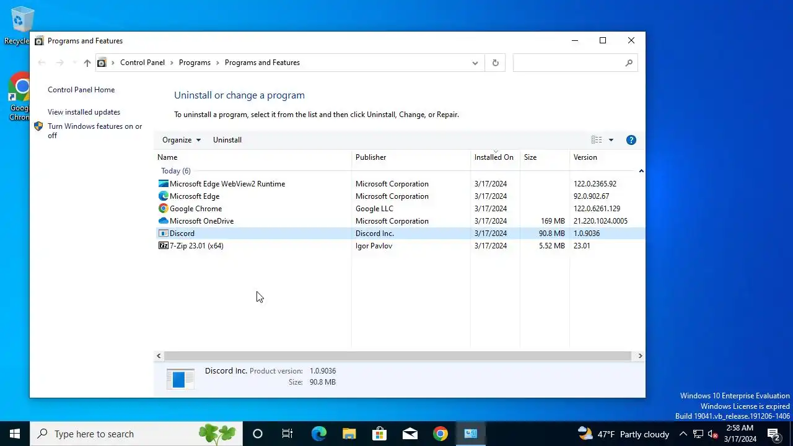Open Microsoft Store from the taskbar

point(379,434)
